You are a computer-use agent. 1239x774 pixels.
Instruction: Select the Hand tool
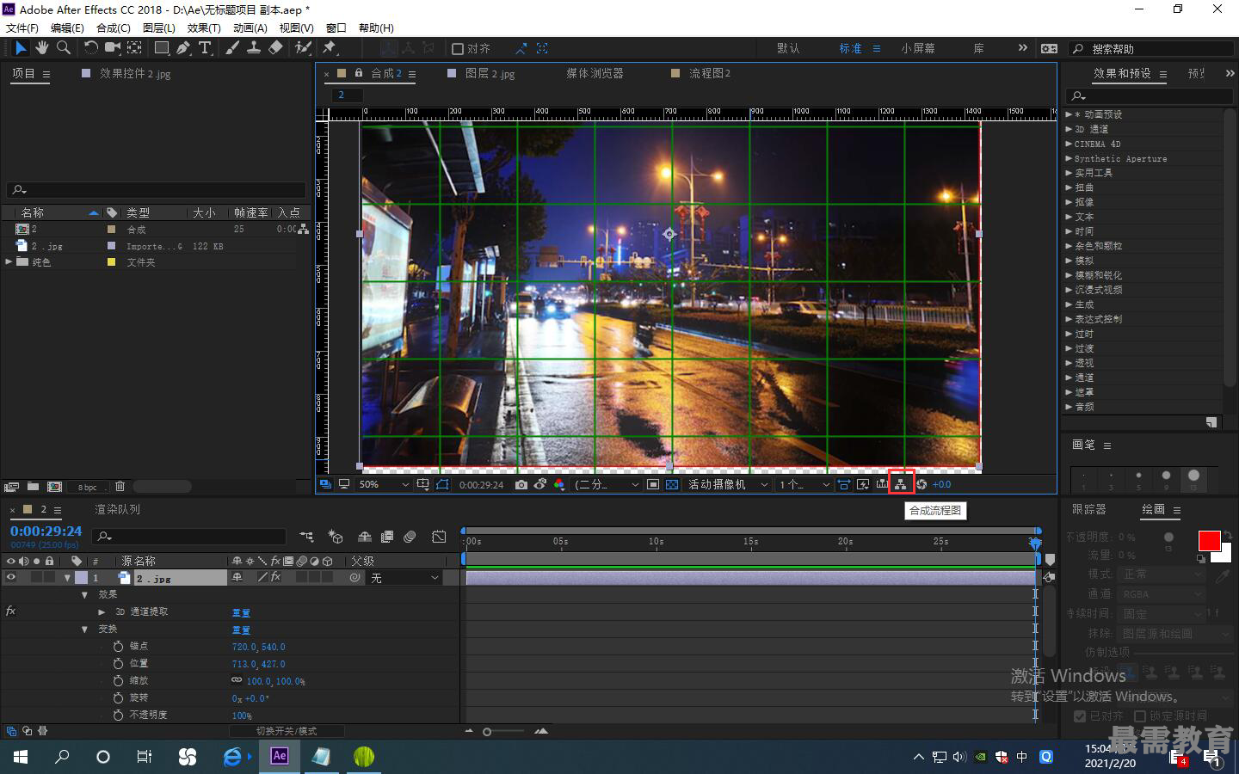pyautogui.click(x=42, y=48)
